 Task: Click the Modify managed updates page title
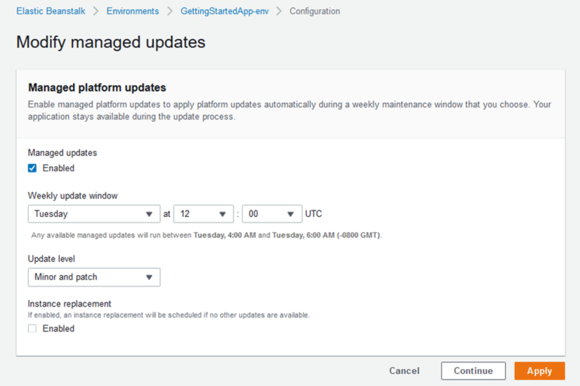point(111,42)
